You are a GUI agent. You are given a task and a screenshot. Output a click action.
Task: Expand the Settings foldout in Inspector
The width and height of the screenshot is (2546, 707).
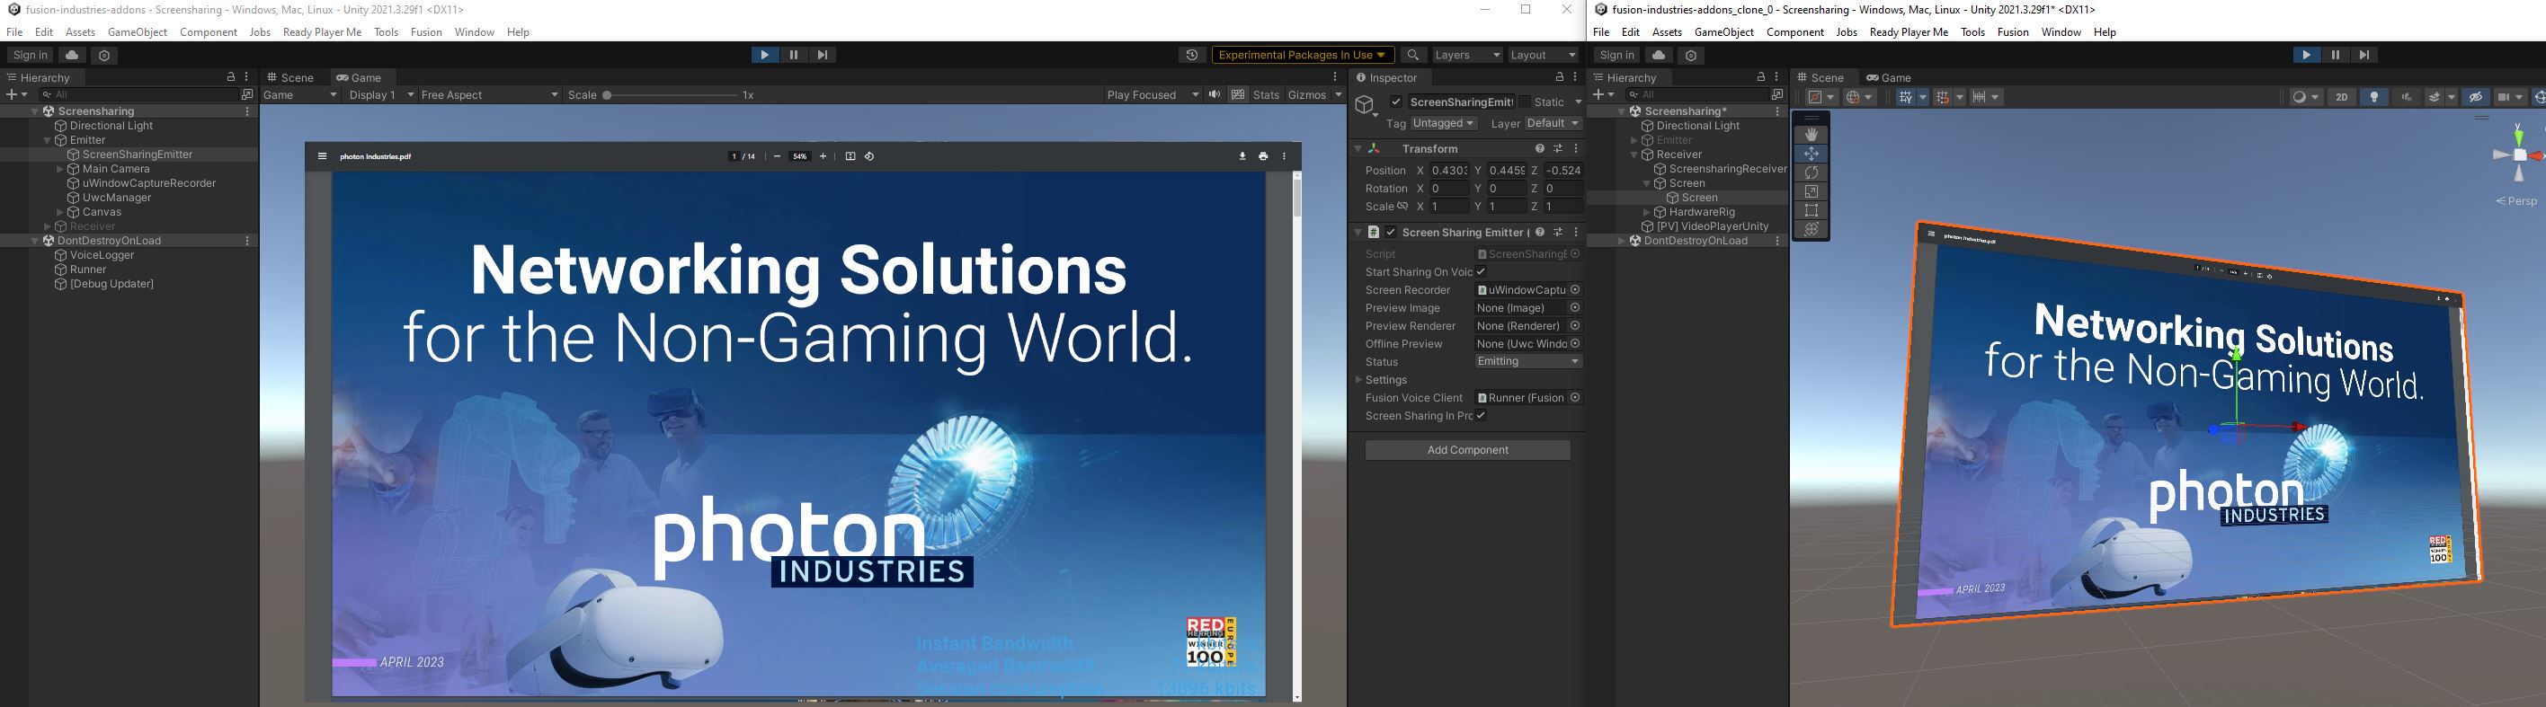click(x=1359, y=380)
